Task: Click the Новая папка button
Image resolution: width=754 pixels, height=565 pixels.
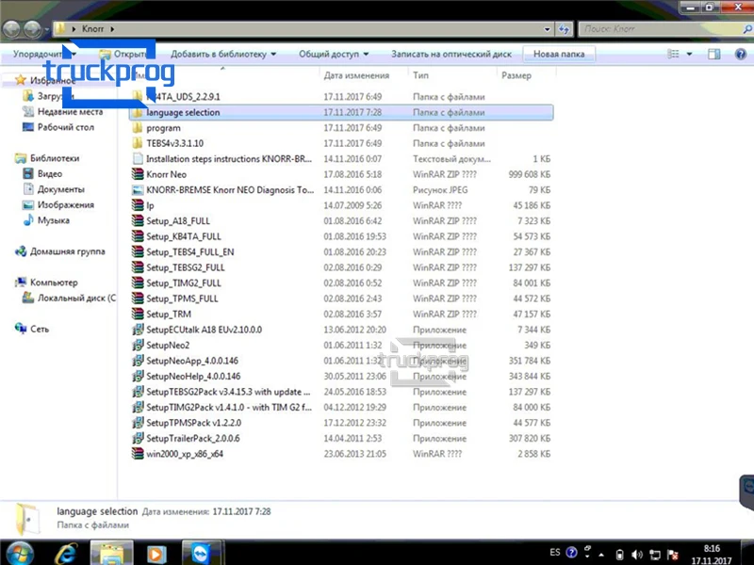Action: coord(559,55)
